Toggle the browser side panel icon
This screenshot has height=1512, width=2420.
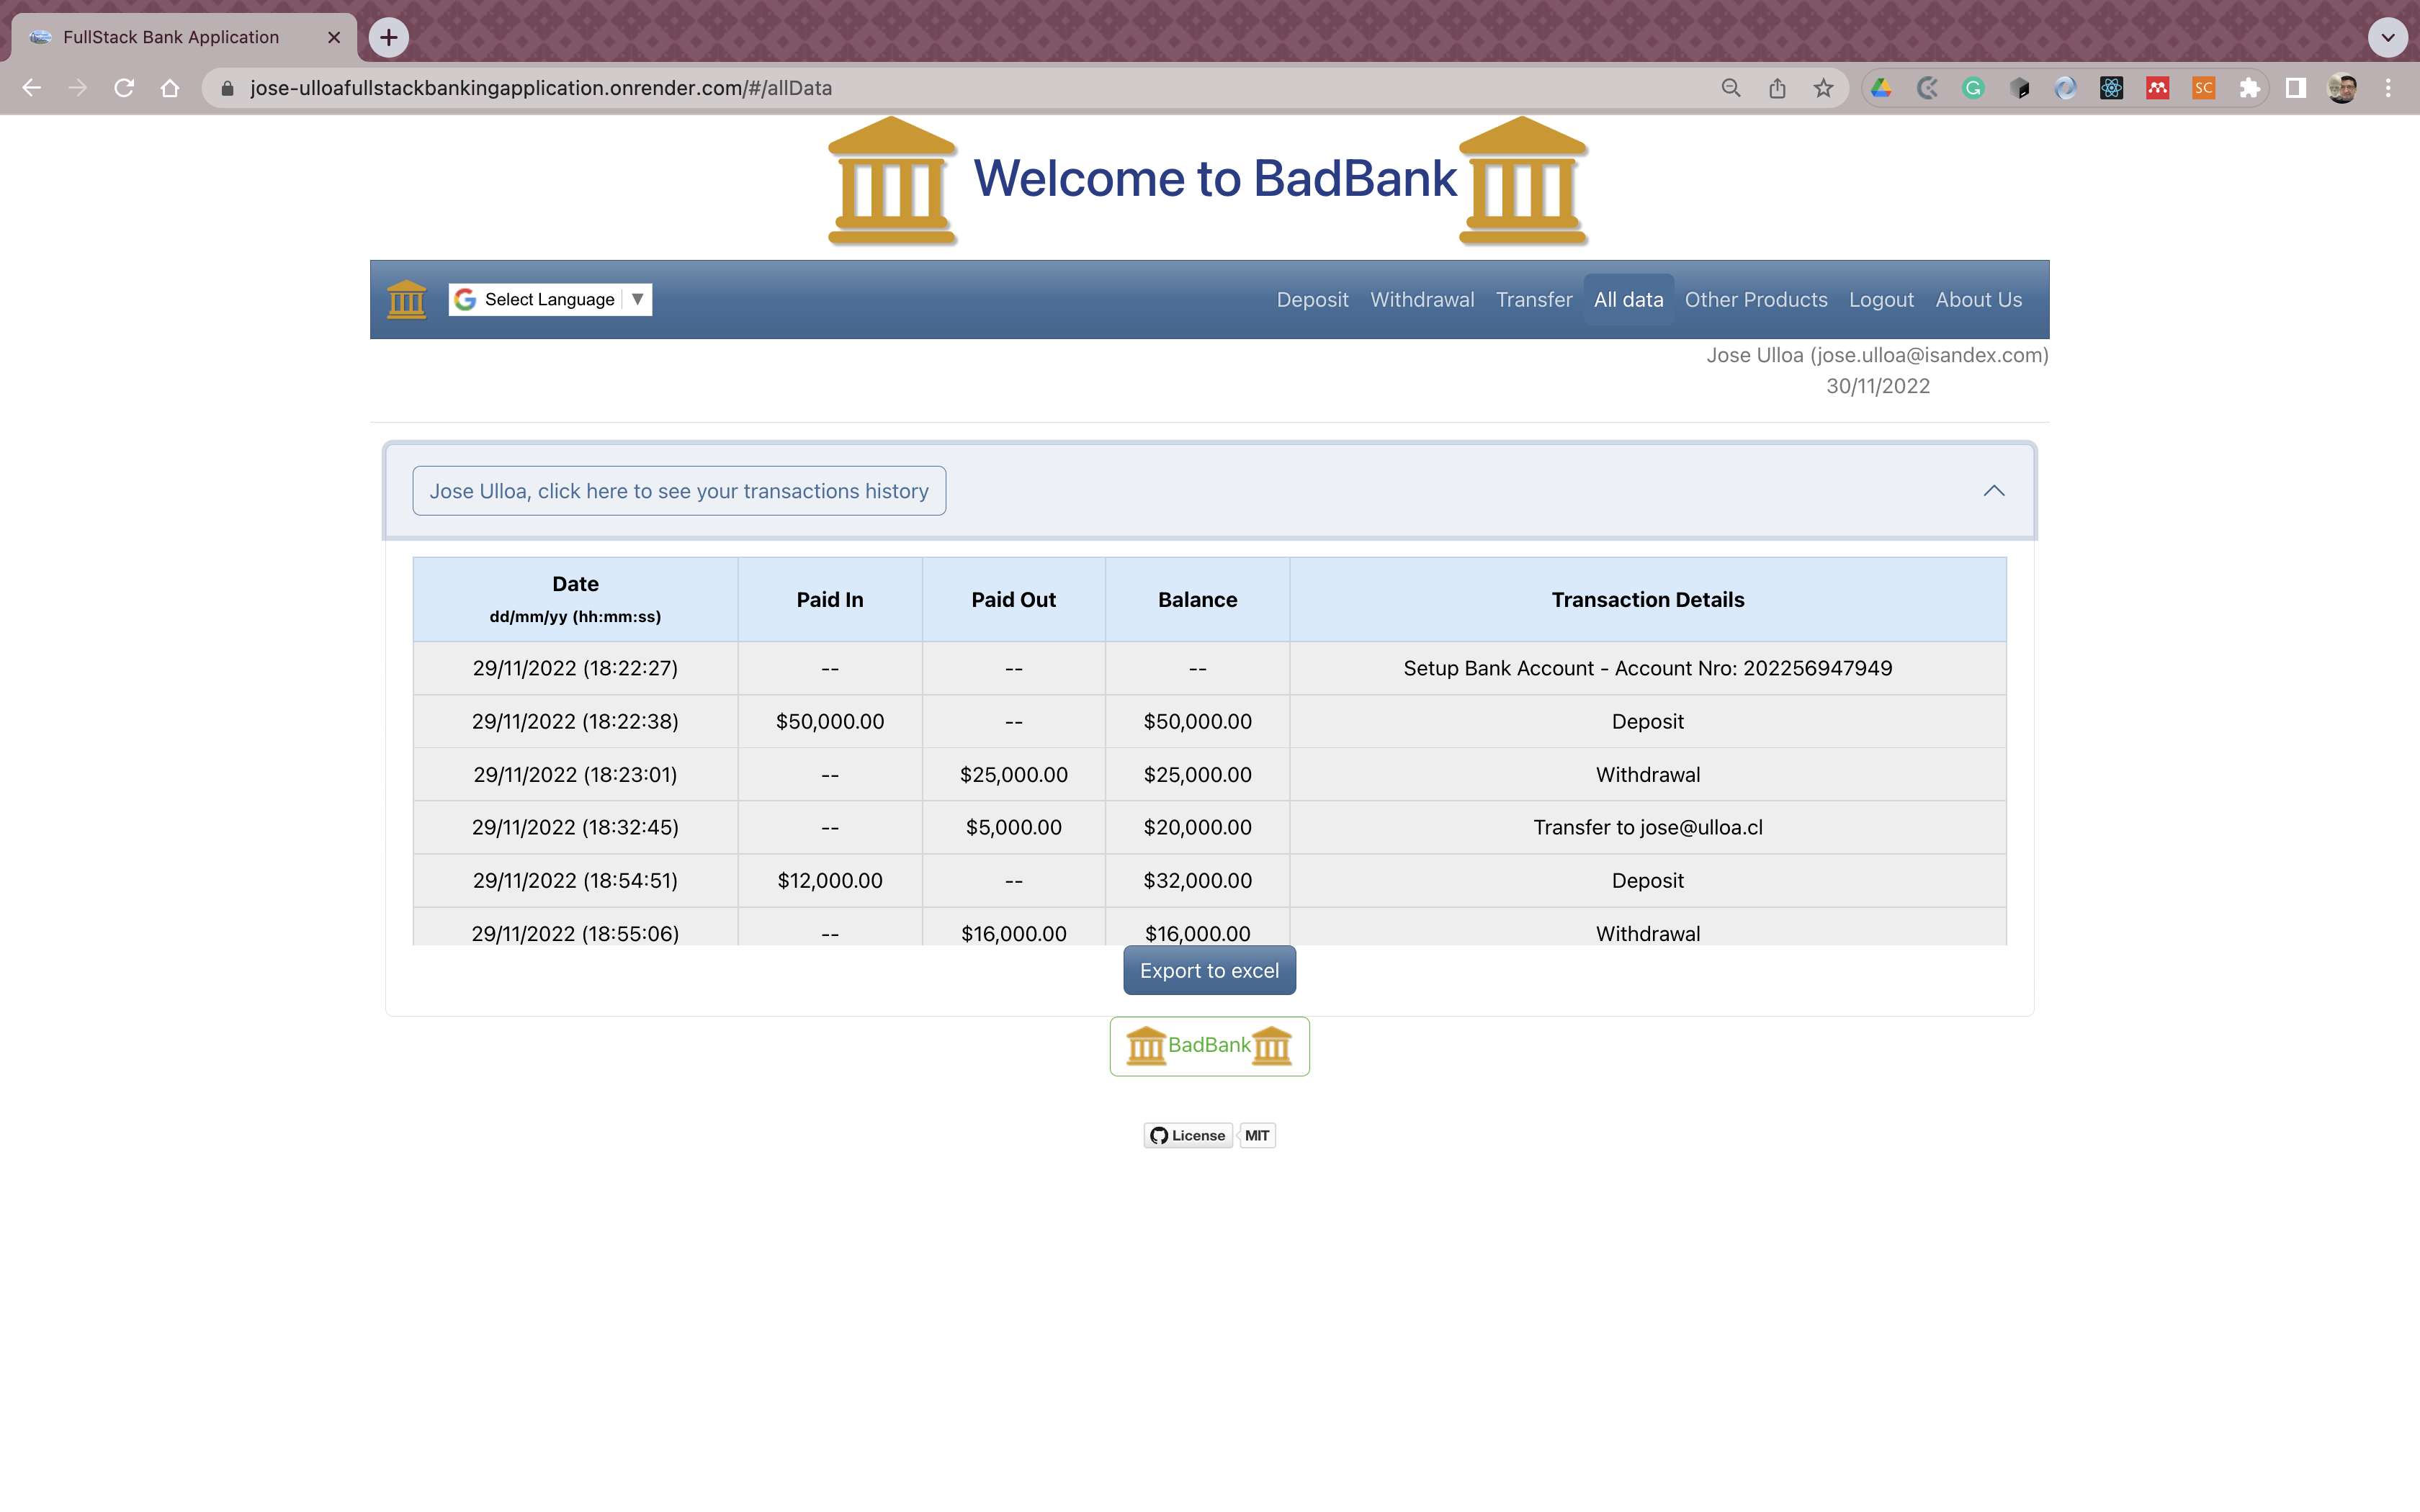pyautogui.click(x=2296, y=88)
